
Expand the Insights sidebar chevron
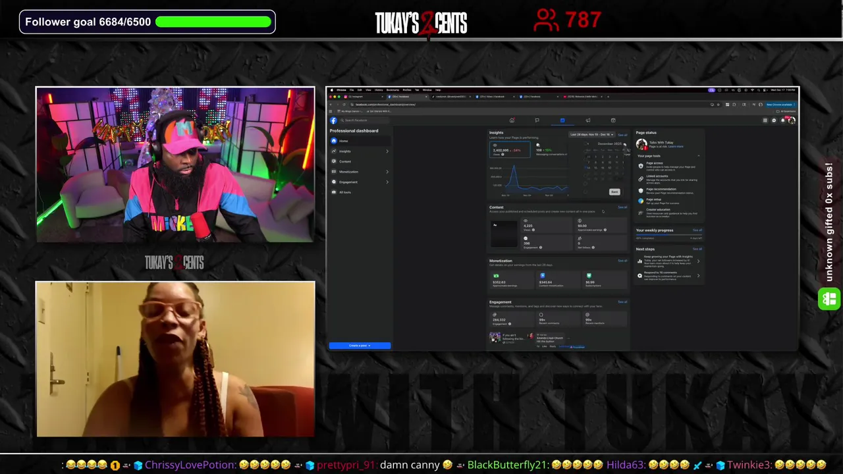pos(387,151)
